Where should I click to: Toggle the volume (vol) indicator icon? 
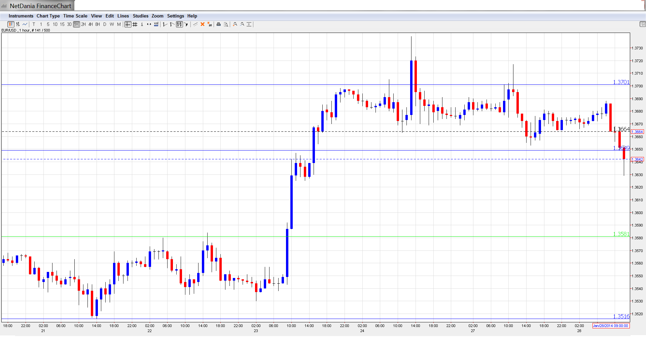coord(156,24)
